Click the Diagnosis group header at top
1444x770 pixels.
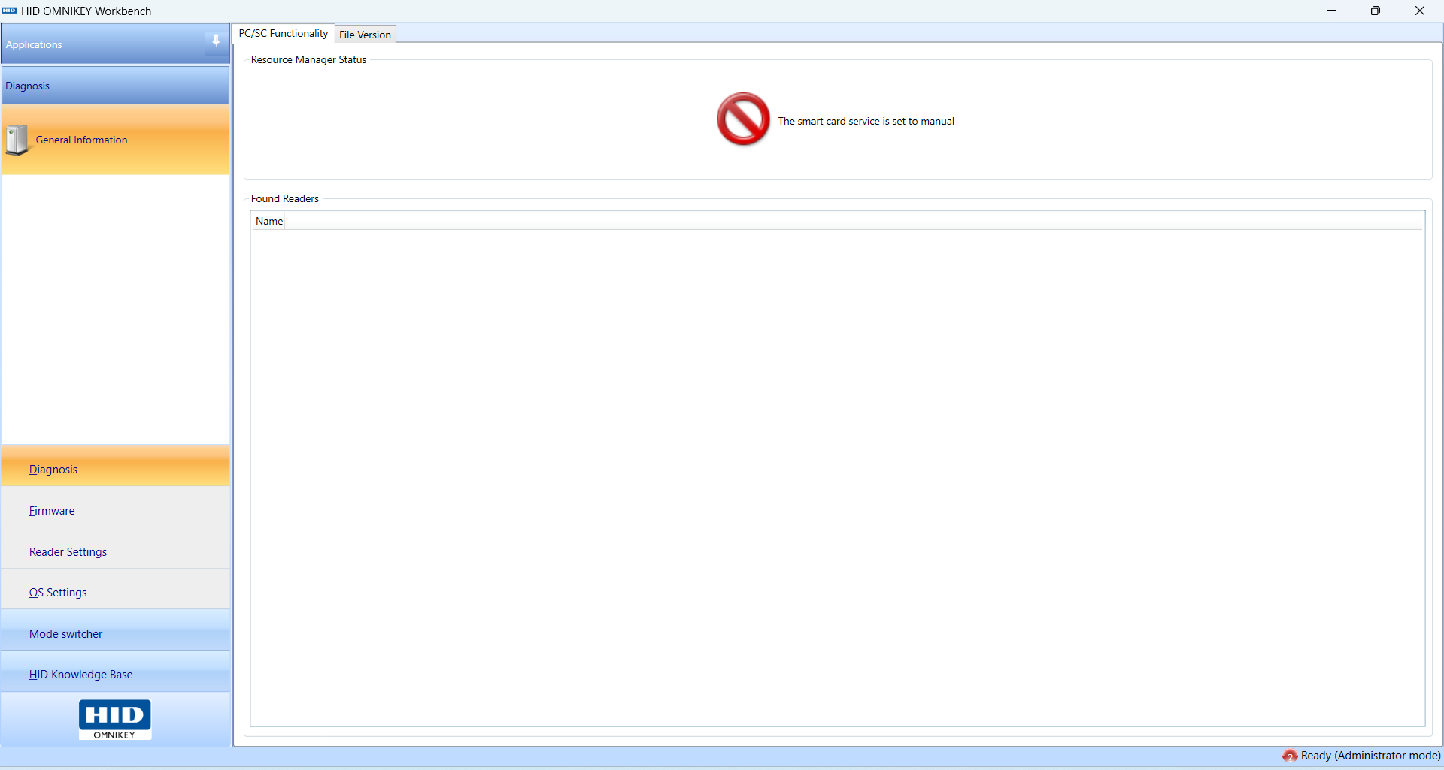tap(116, 86)
